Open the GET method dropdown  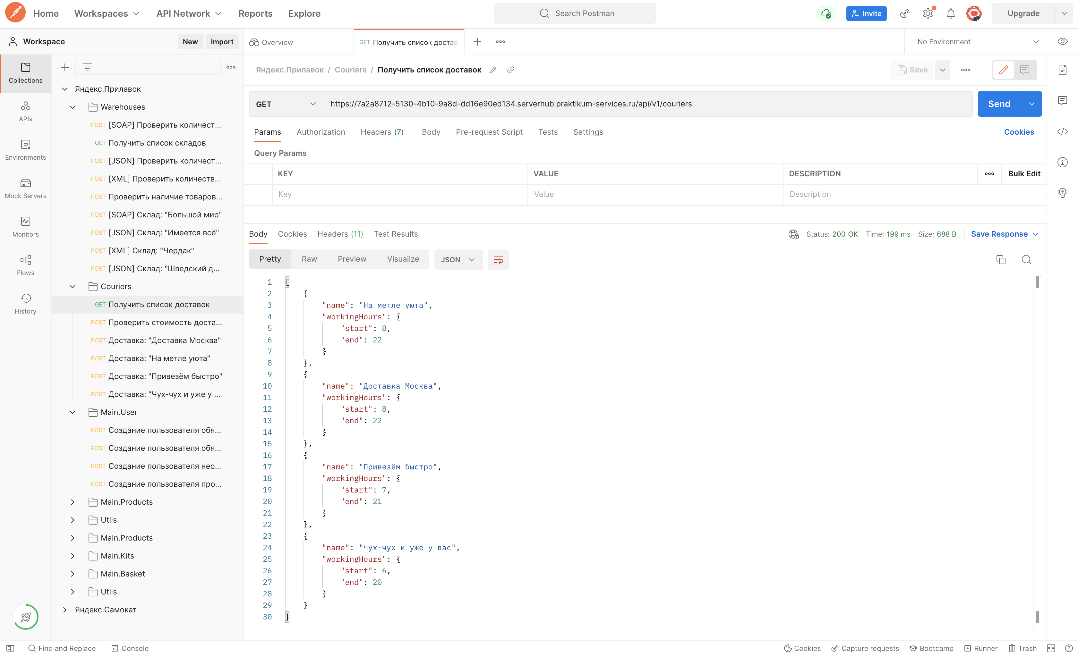tap(285, 104)
